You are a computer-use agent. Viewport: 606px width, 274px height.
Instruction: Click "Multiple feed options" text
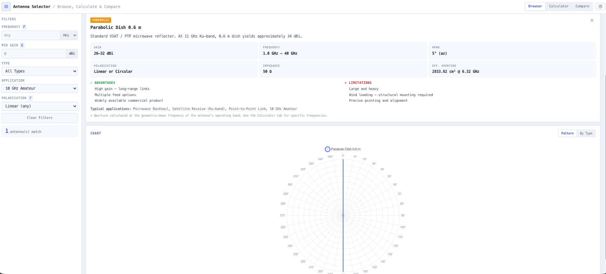coord(115,95)
